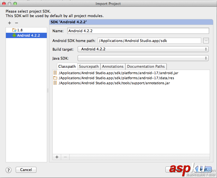This screenshot has height=178, width=217.
Task: Click jar icon beside android.jar entry
Action: (x=55, y=73)
